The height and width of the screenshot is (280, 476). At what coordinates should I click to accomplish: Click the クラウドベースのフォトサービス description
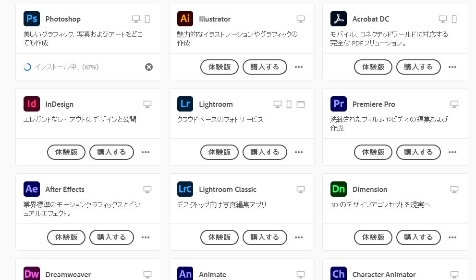(x=220, y=120)
